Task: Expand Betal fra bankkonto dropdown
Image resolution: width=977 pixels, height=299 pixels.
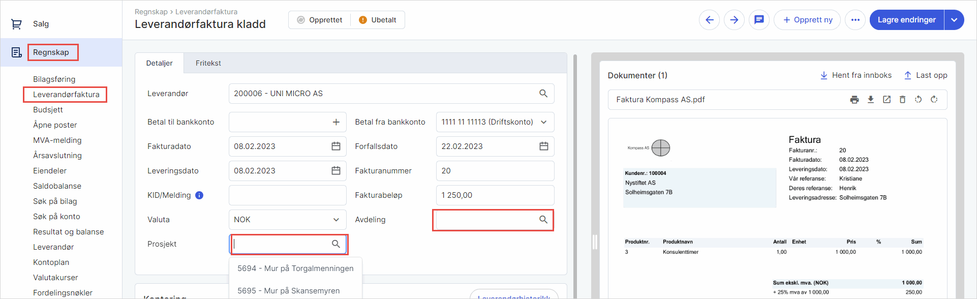Action: click(x=543, y=122)
